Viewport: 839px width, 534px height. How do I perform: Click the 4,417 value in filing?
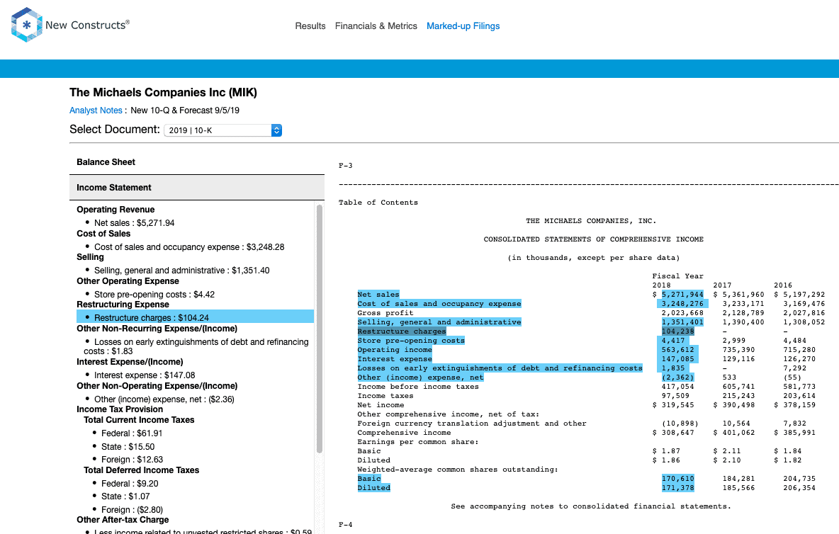(672, 341)
